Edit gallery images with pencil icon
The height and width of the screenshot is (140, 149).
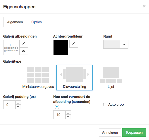point(24,44)
